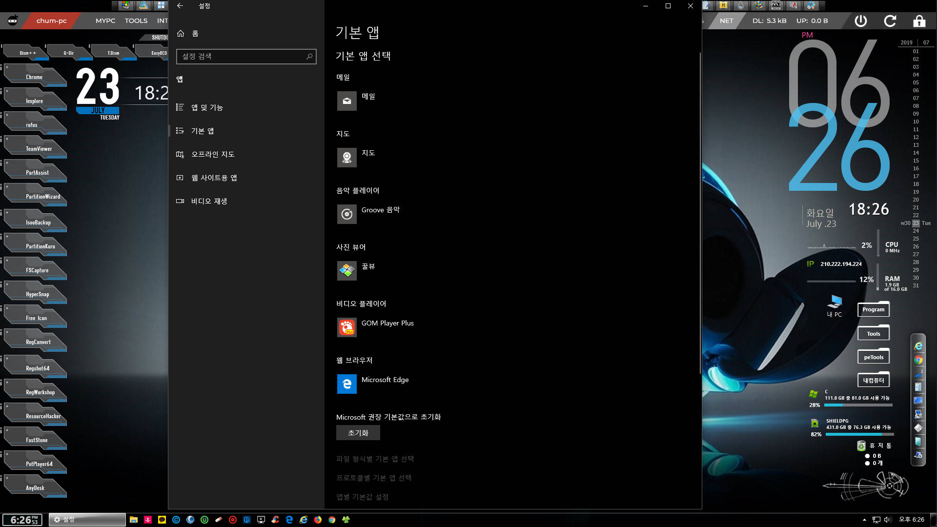Viewport: 937px width, 527px height.
Task: Click the search magnifier in 설정 검색
Action: (309, 57)
